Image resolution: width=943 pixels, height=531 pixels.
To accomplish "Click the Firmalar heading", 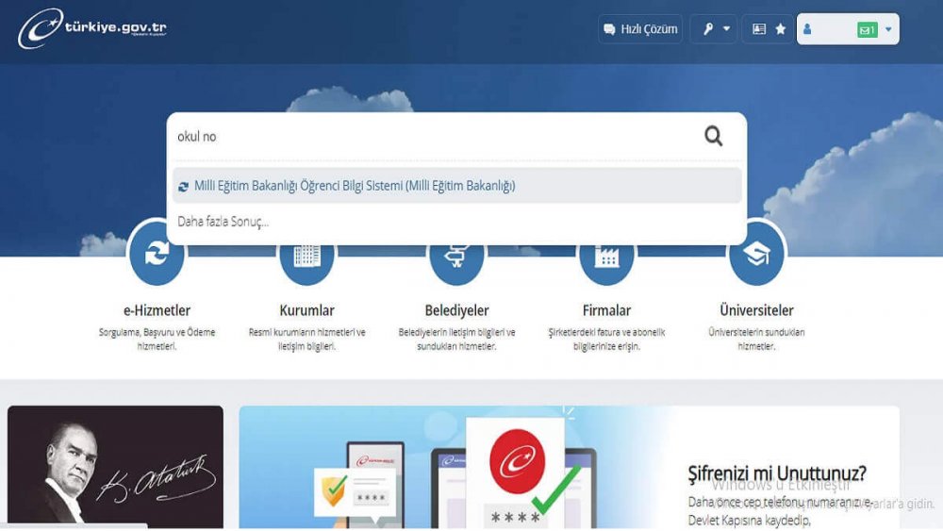I will click(x=606, y=310).
